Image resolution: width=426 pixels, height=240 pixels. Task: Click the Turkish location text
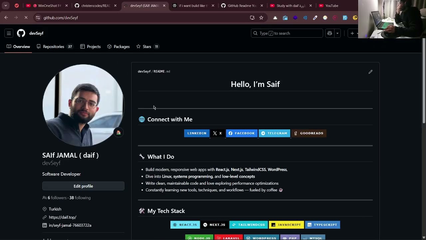(55, 209)
